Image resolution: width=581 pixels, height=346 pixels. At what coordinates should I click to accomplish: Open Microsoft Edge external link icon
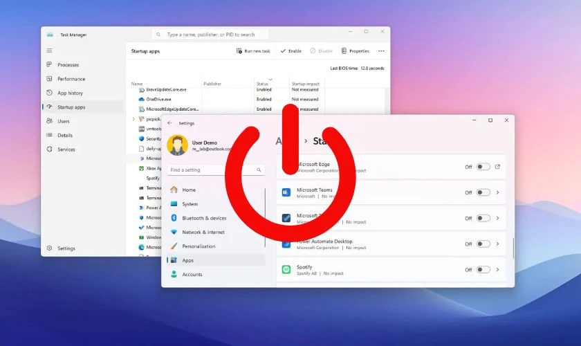497,167
